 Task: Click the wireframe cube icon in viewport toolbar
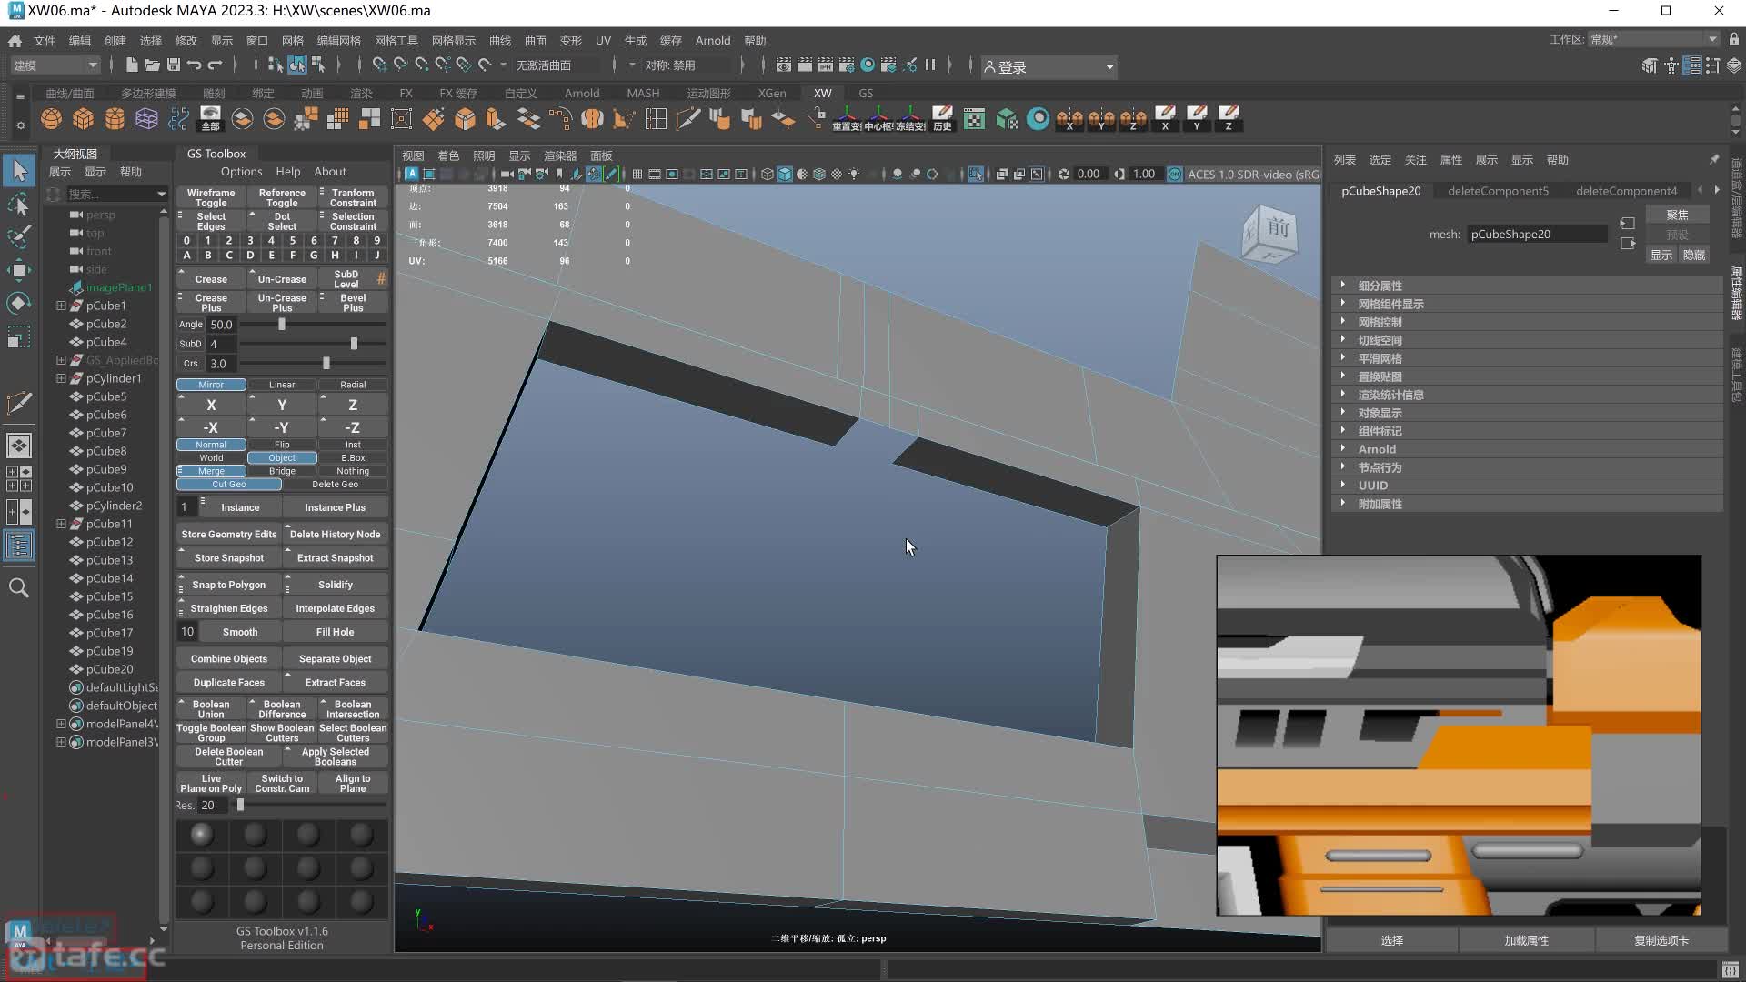coord(768,175)
